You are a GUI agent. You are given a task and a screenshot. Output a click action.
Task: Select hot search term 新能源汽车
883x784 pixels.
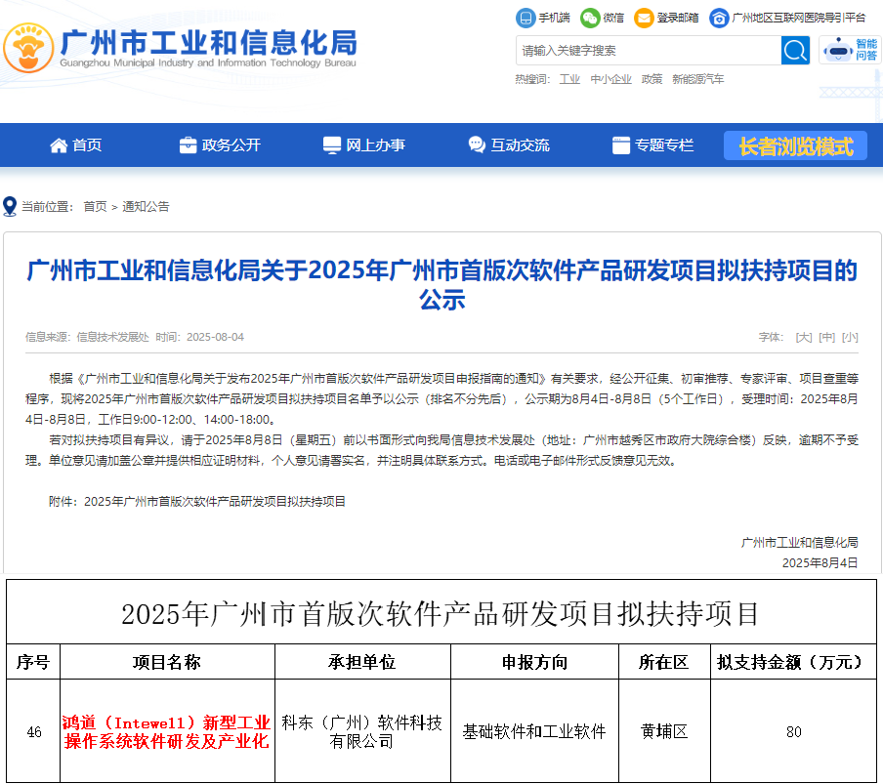(x=698, y=79)
